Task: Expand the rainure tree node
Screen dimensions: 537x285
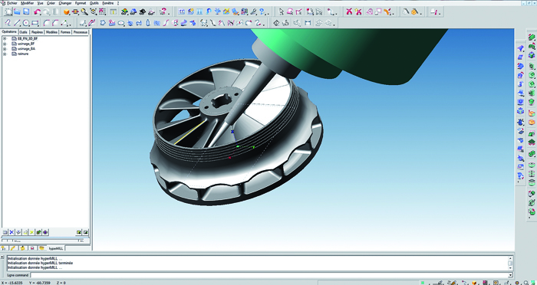Action: 5,54
